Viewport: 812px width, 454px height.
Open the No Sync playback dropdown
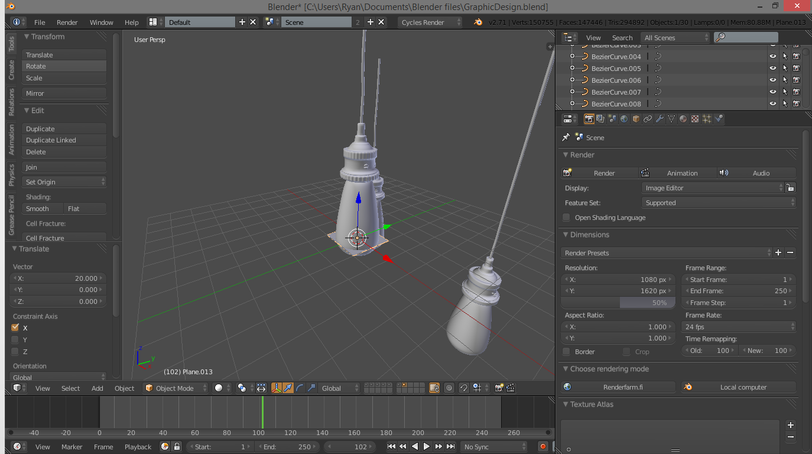(x=494, y=447)
